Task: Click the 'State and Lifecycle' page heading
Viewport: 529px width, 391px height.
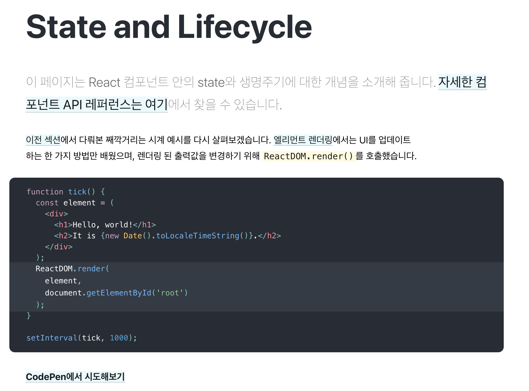Action: pyautogui.click(x=169, y=27)
